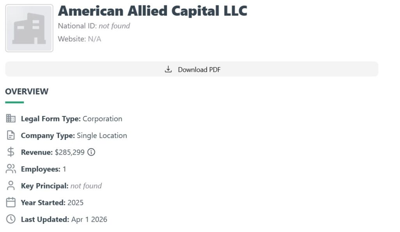The image size is (400, 232).
Task: Click the Key Principal person icon
Action: (11, 186)
